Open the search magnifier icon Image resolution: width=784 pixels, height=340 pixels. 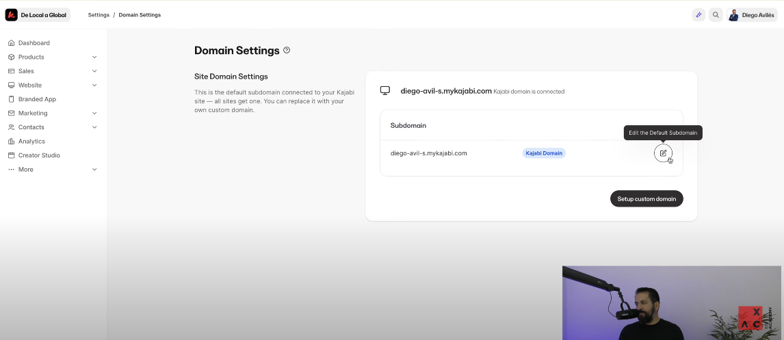(716, 15)
